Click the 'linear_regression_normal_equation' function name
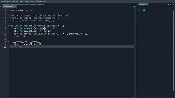175x98 pixels. click(x=36, y=26)
